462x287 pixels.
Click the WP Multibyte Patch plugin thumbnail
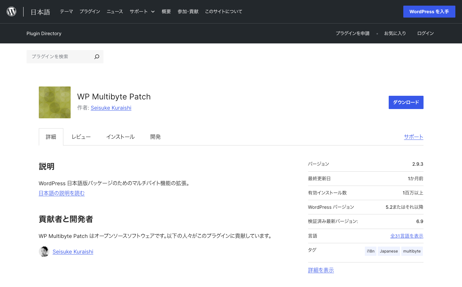55,102
